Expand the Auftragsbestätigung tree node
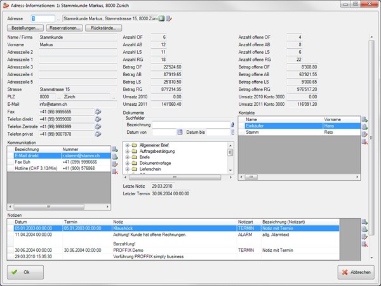 click(128, 151)
